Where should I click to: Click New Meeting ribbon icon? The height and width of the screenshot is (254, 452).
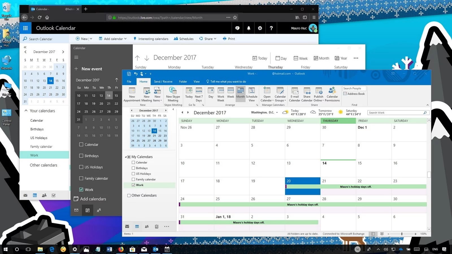click(x=147, y=94)
